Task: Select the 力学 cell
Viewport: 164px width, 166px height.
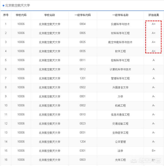Action: tap(120, 96)
